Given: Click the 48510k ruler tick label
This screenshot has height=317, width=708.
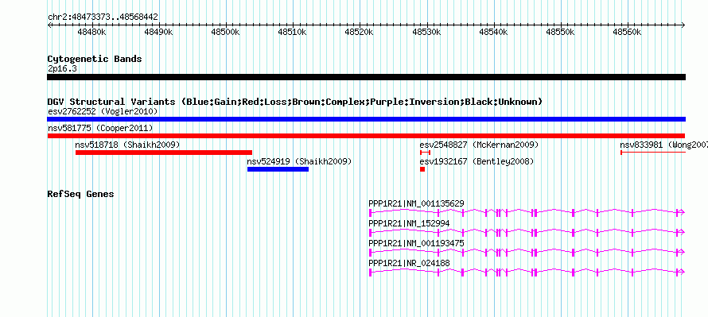Looking at the screenshot, I should point(293,32).
